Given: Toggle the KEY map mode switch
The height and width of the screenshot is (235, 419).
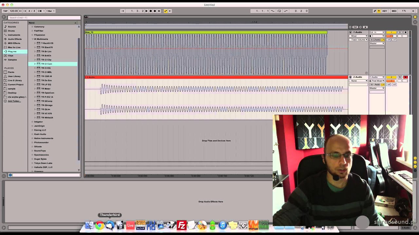Looking at the screenshot, I should (385, 11).
